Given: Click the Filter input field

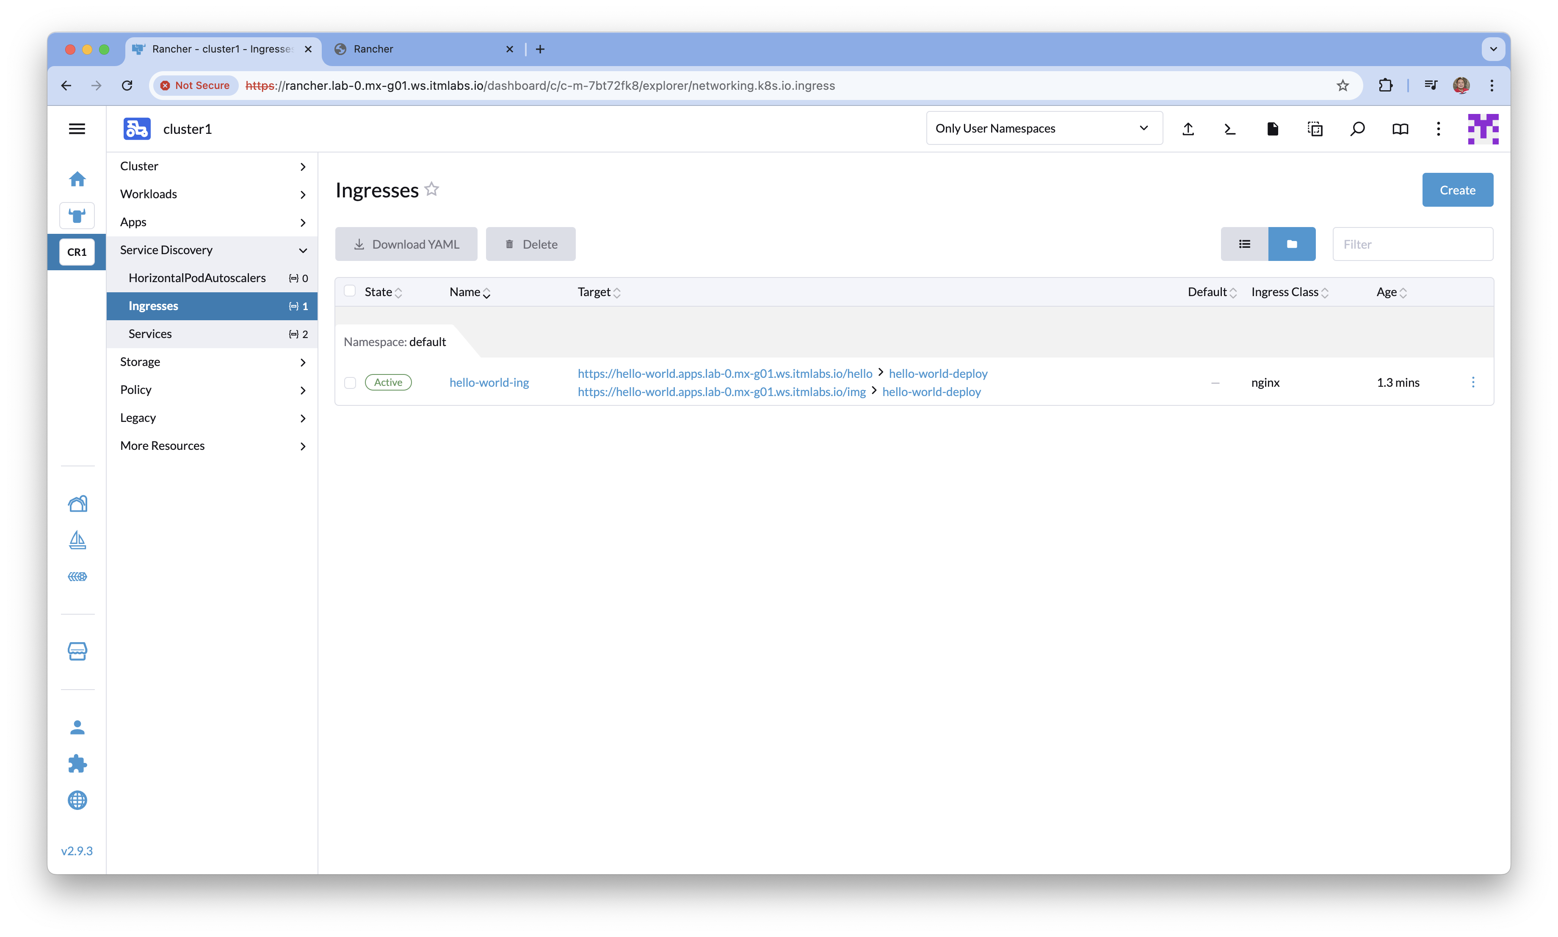Looking at the screenshot, I should (1412, 244).
